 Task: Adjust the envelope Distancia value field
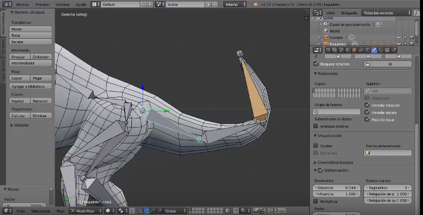coord(337,188)
